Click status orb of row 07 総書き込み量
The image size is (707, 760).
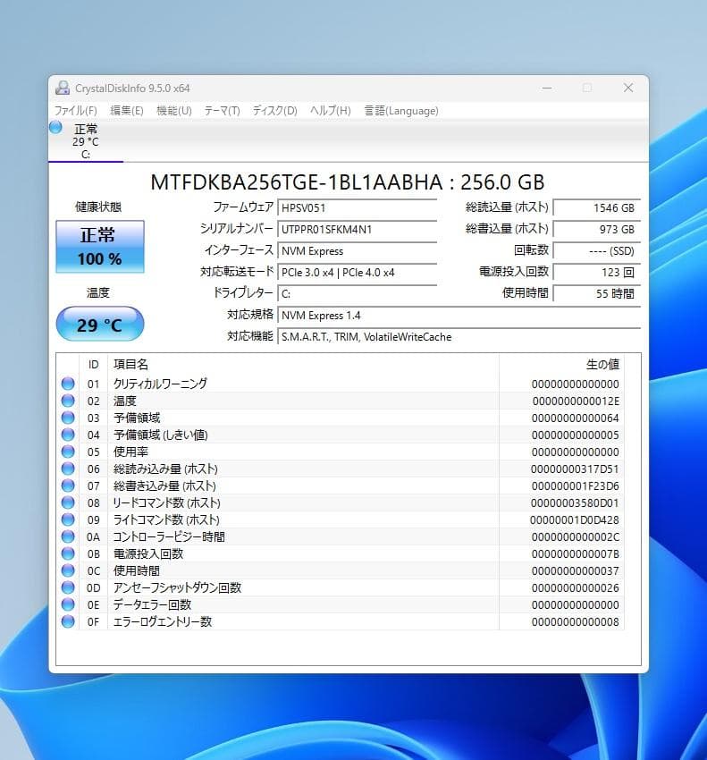(x=68, y=486)
